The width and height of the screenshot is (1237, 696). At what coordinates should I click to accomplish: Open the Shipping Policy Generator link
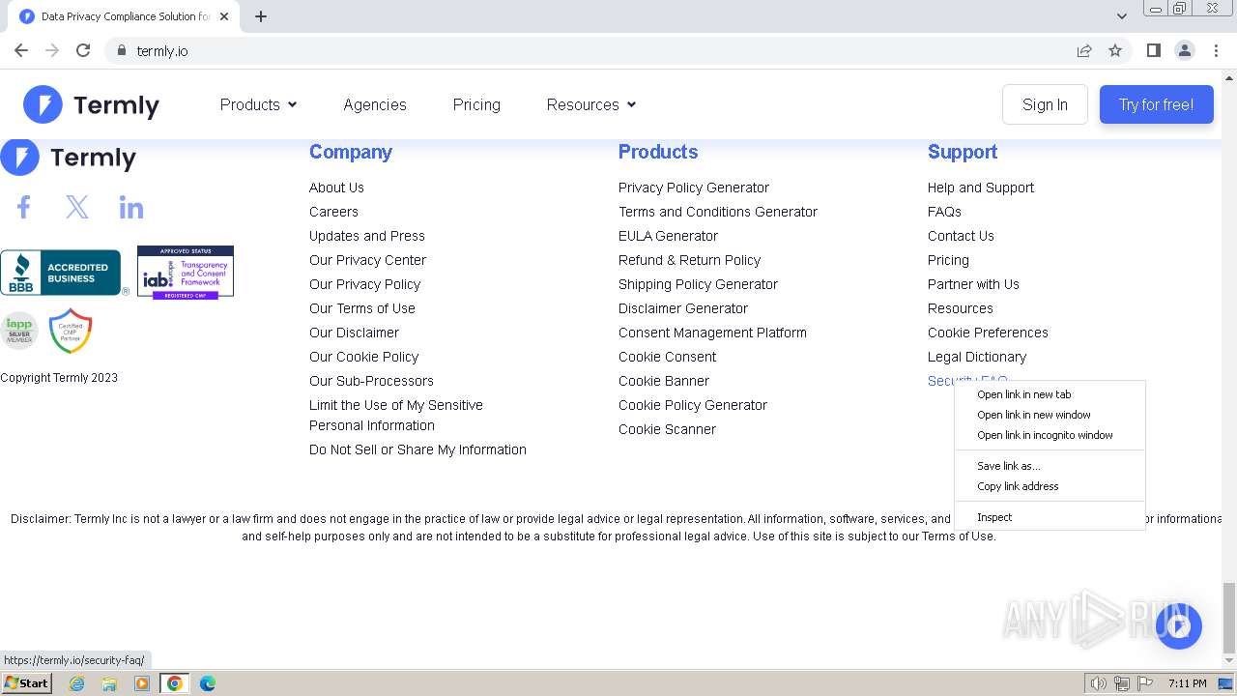(698, 284)
